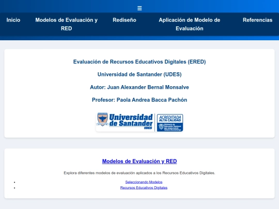279x209 pixels.
Task: Open the Recursos Educativos Digitales link
Action: (x=144, y=188)
